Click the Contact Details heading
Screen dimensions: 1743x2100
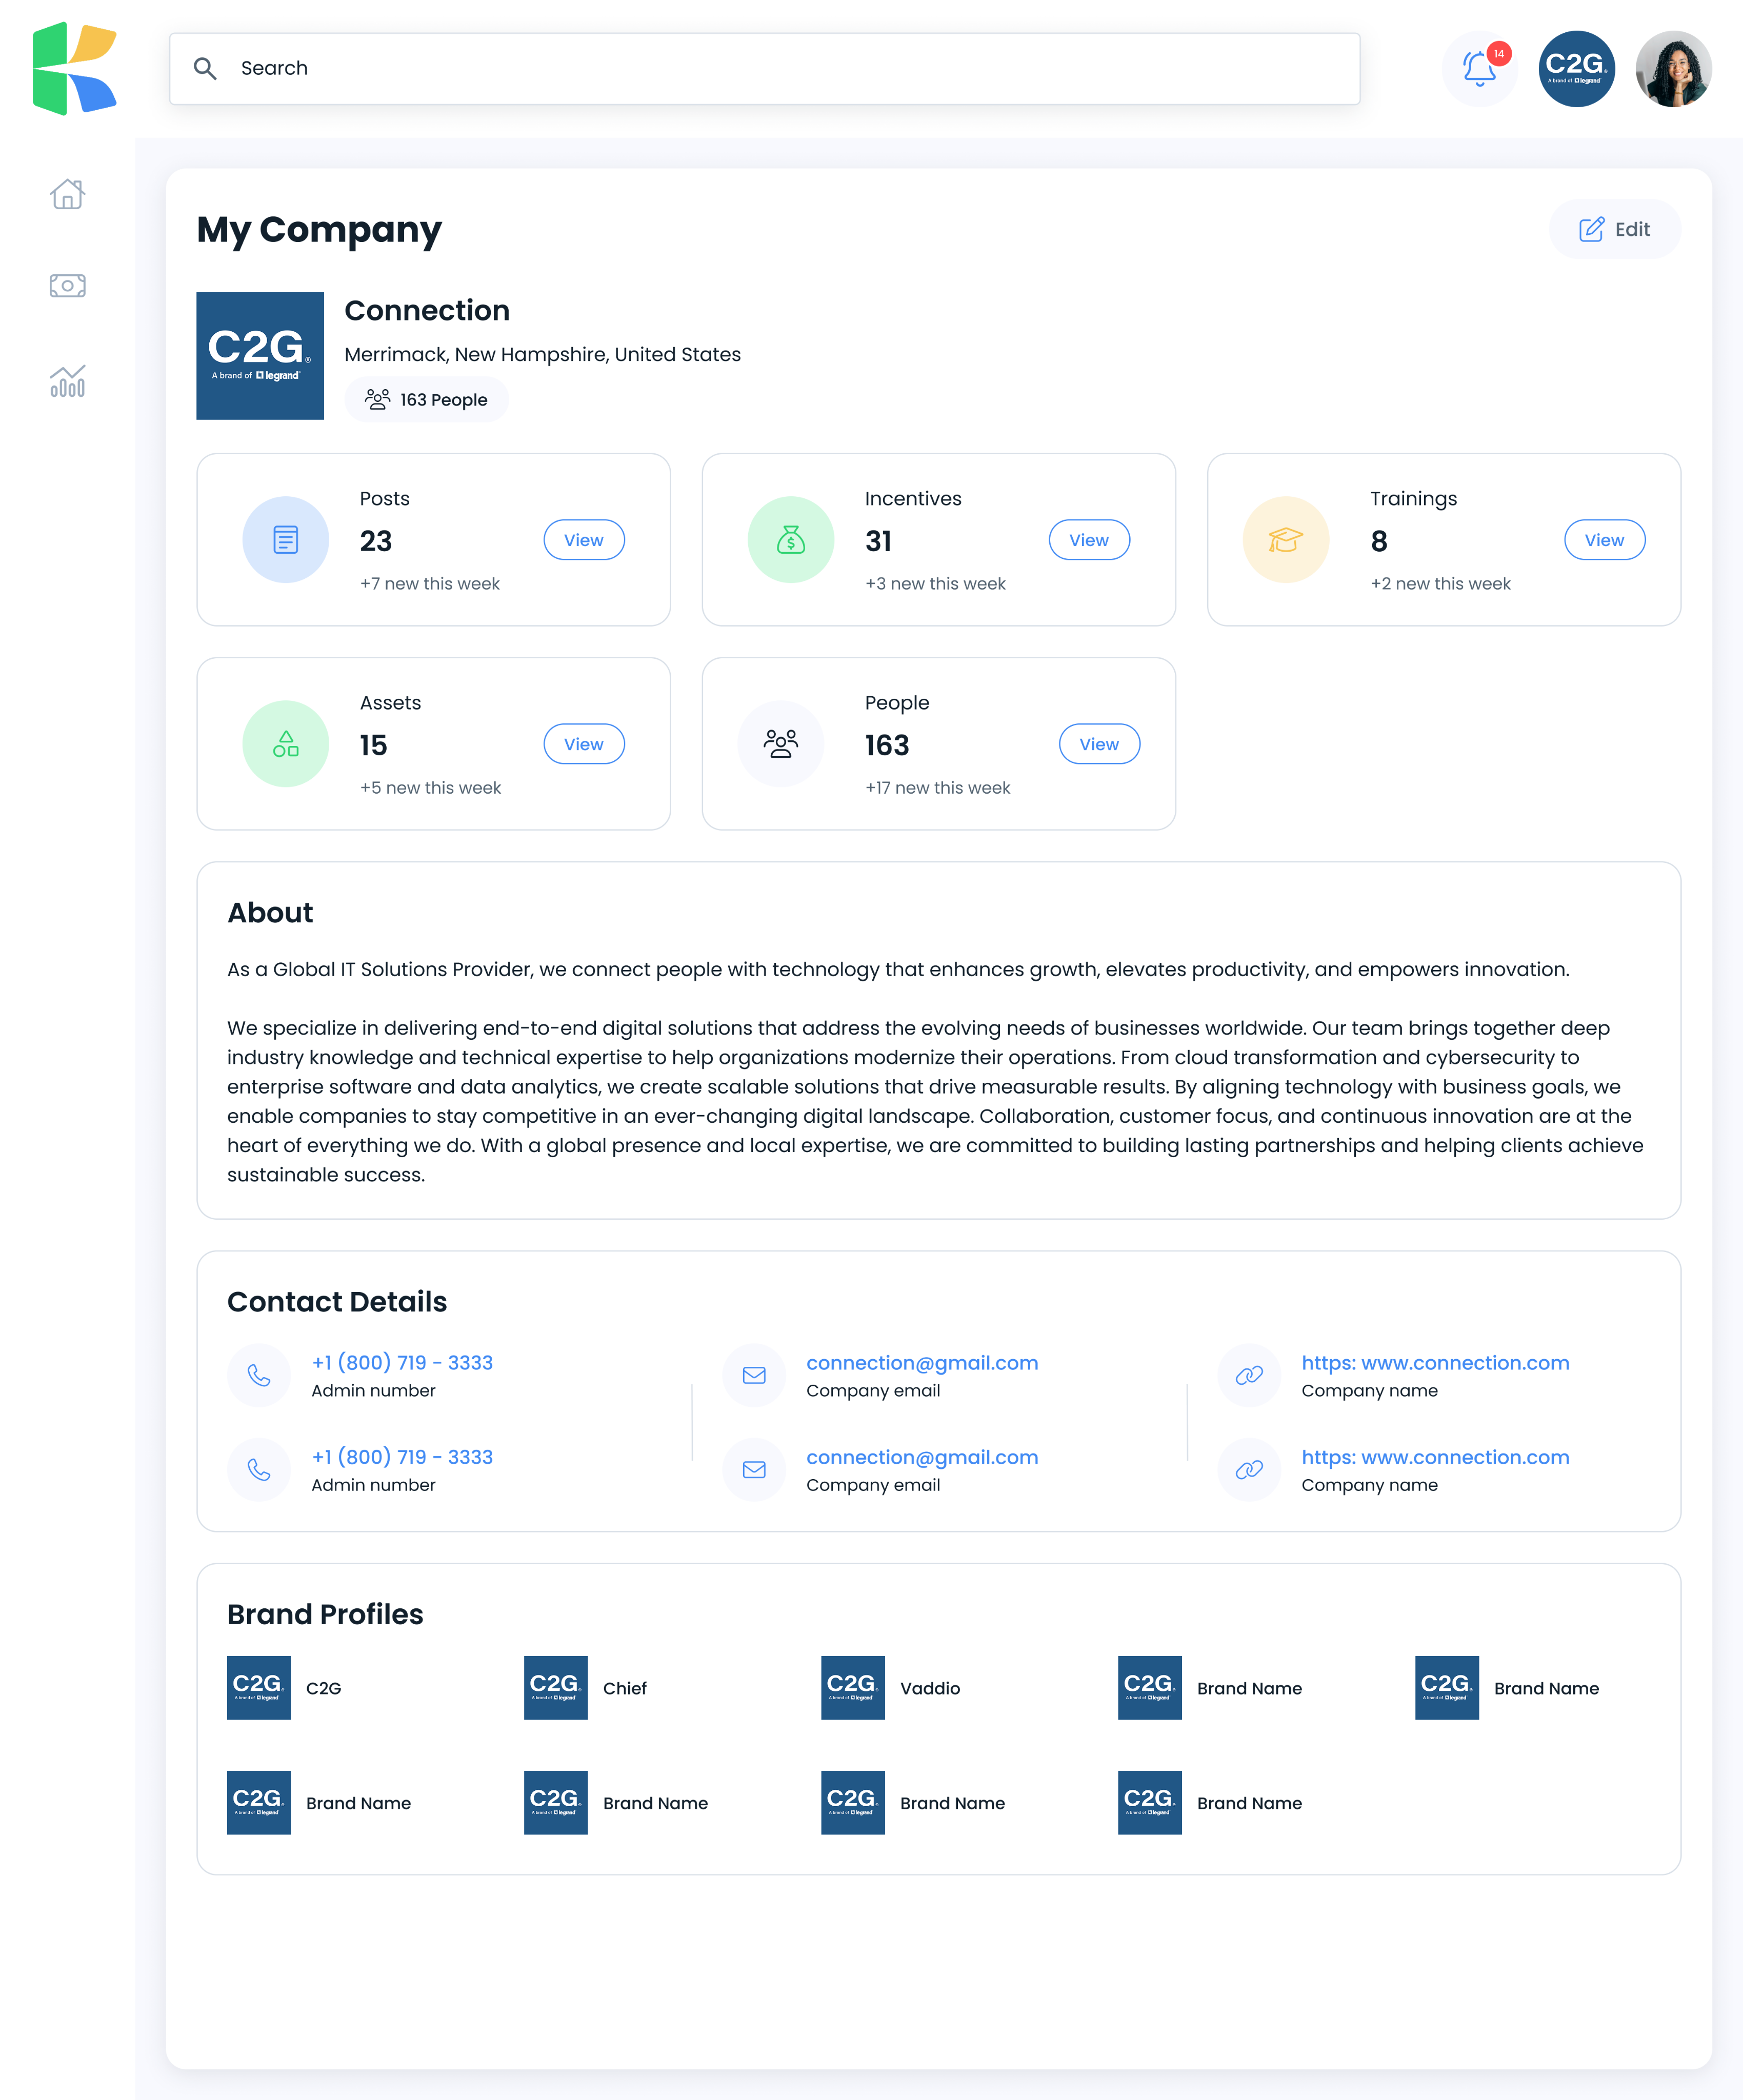337,1302
